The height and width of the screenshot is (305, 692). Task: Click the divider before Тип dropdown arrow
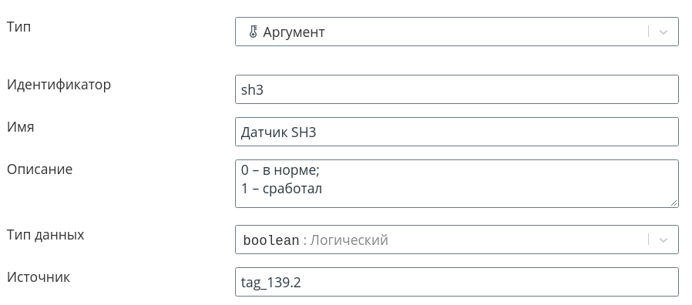(x=648, y=32)
